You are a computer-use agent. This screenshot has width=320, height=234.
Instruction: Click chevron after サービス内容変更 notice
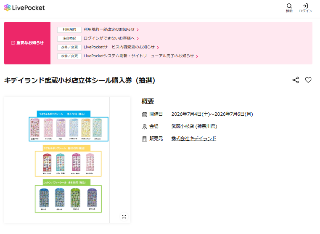pos(158,48)
